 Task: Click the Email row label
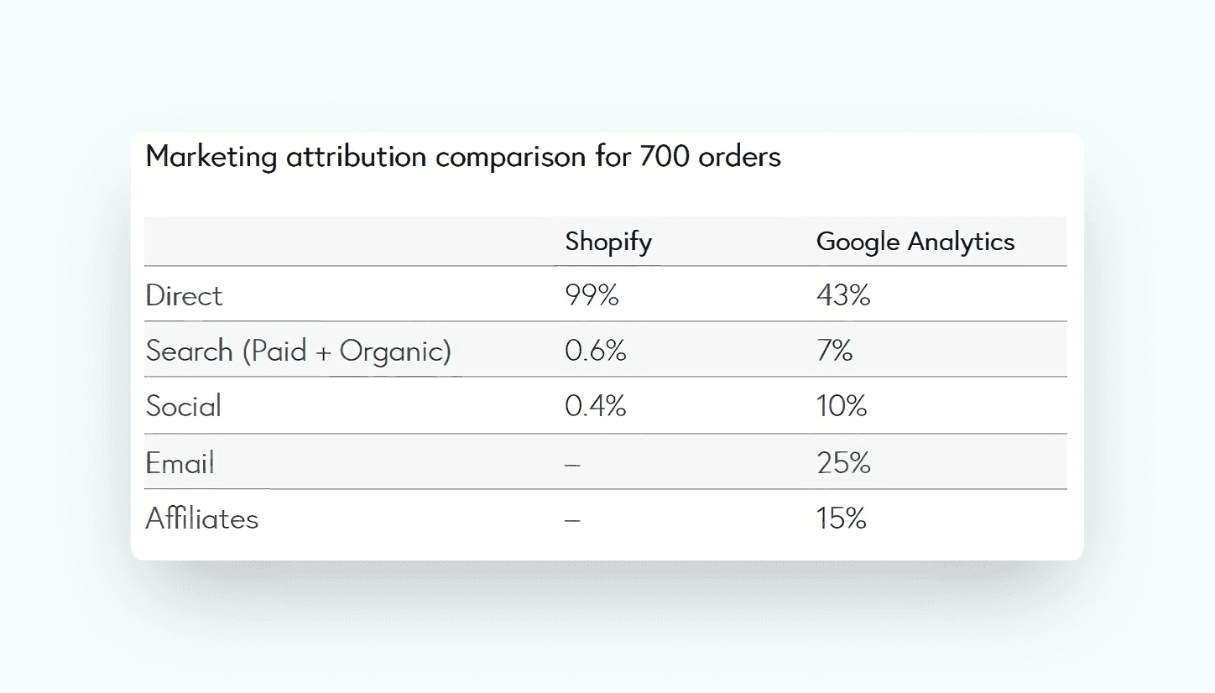coord(180,462)
